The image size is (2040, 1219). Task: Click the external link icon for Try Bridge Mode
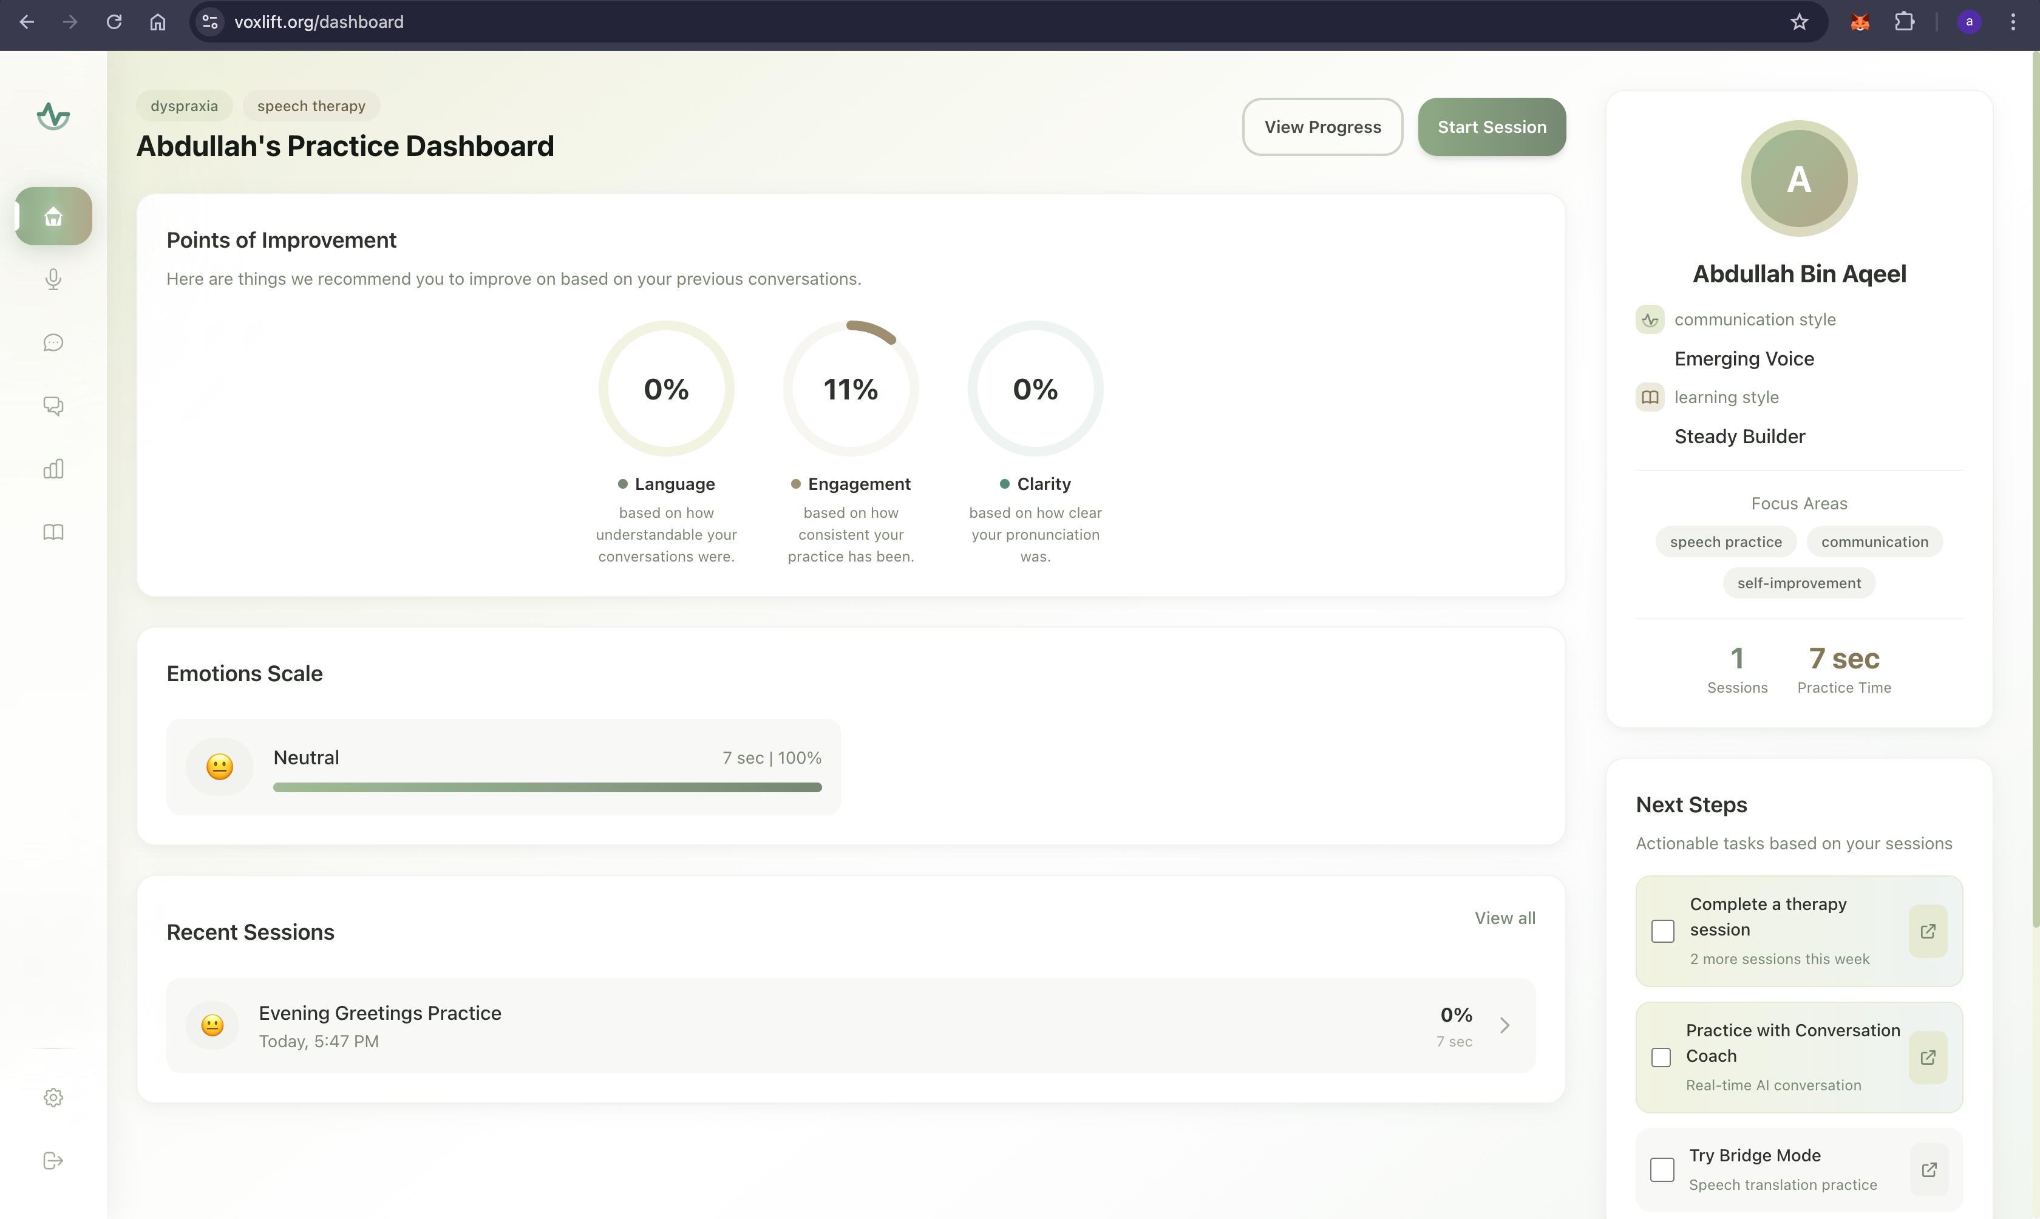click(x=1928, y=1169)
